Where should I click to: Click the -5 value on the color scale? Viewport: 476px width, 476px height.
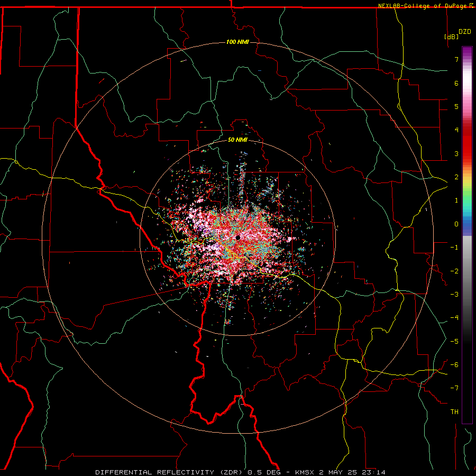[454, 342]
